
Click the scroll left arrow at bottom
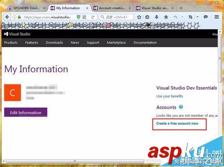click(x=4, y=161)
